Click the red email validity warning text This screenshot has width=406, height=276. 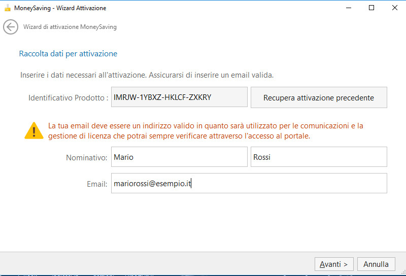206,131
